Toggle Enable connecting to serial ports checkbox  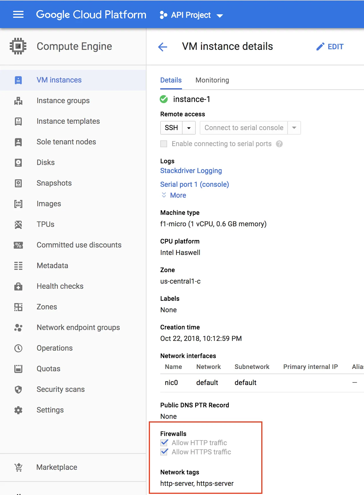(164, 144)
